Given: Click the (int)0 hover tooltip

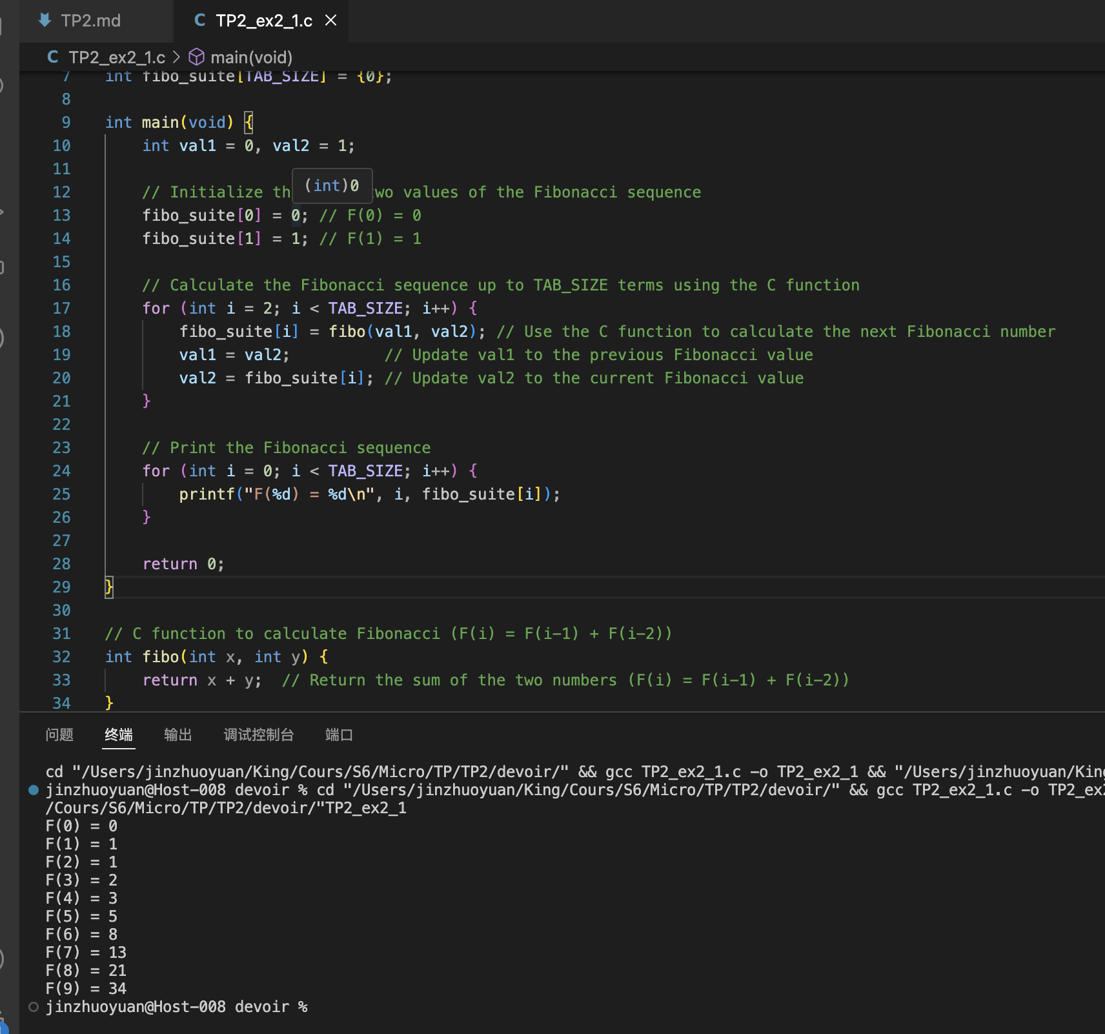Looking at the screenshot, I should tap(332, 186).
